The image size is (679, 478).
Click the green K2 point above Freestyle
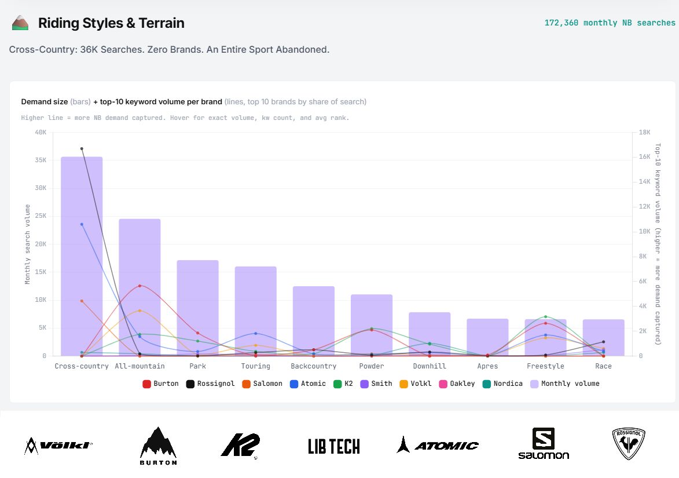[546, 317]
